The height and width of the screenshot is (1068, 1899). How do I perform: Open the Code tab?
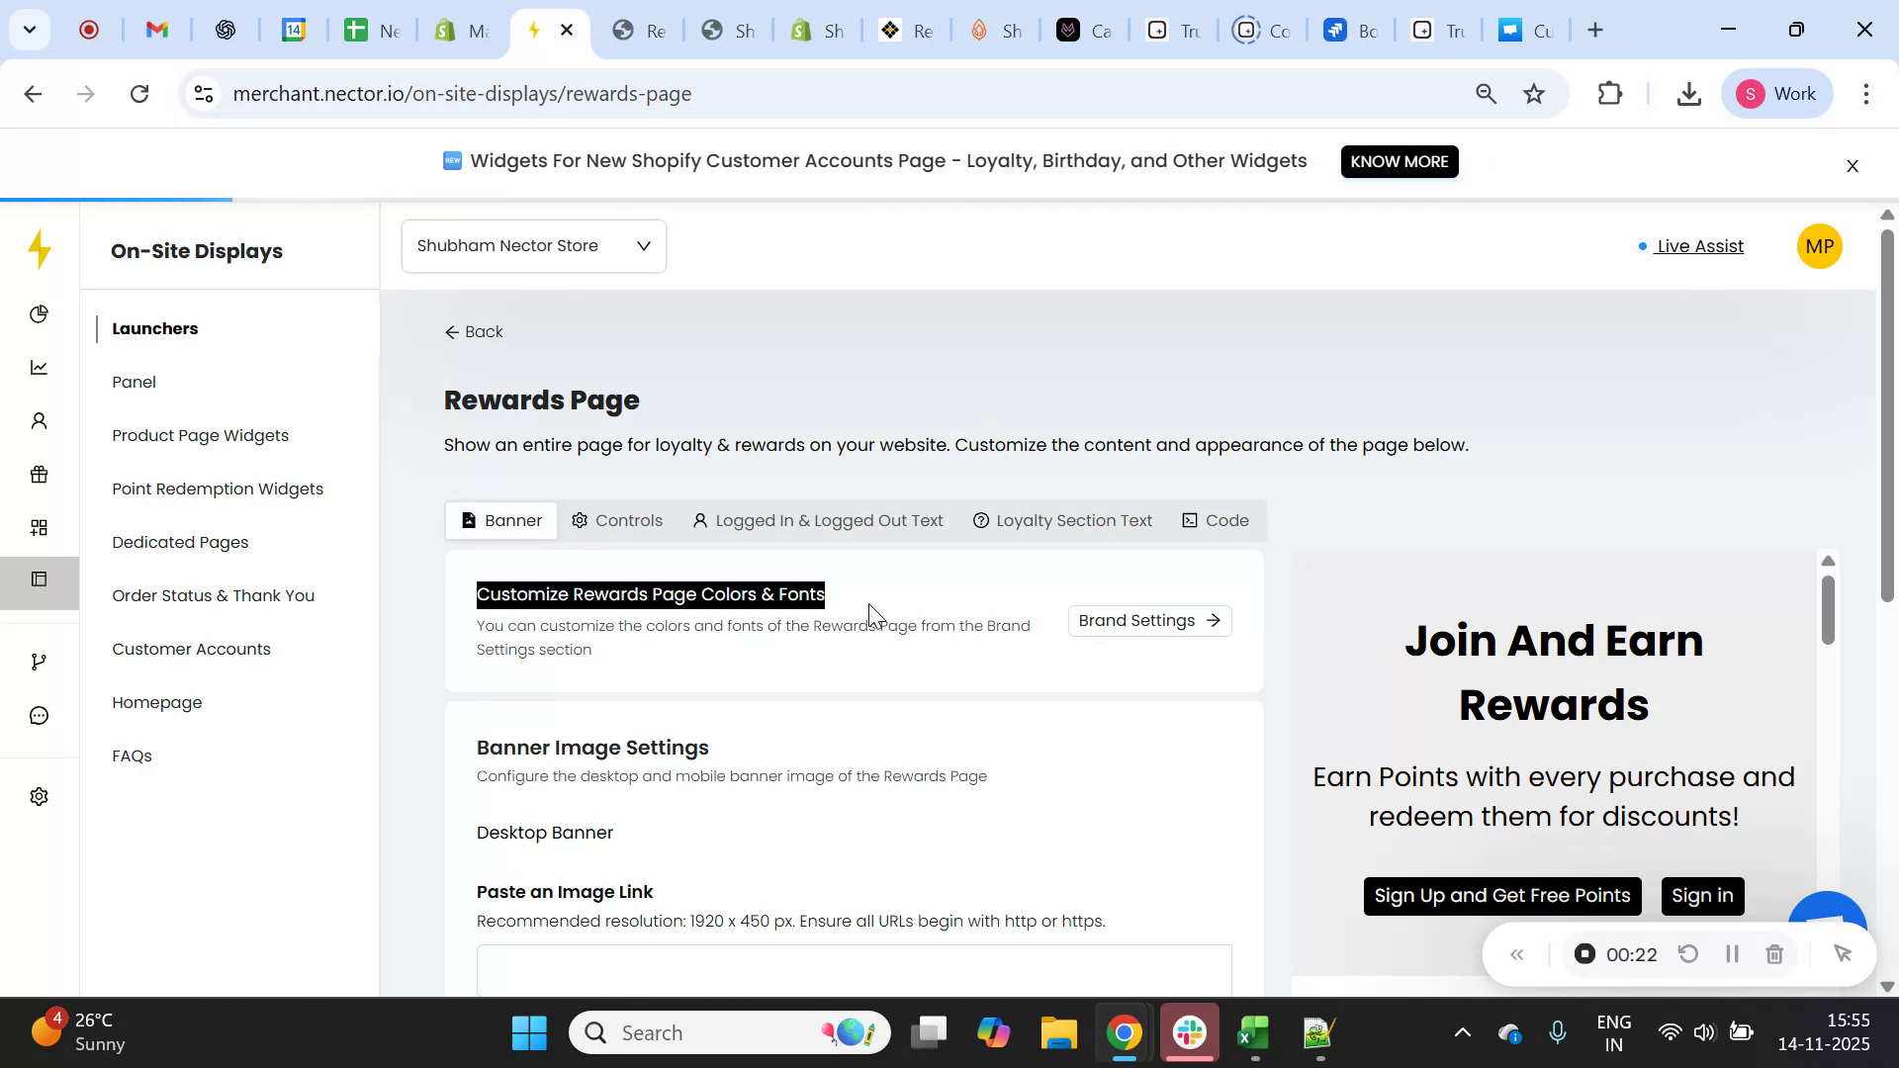coord(1216,519)
